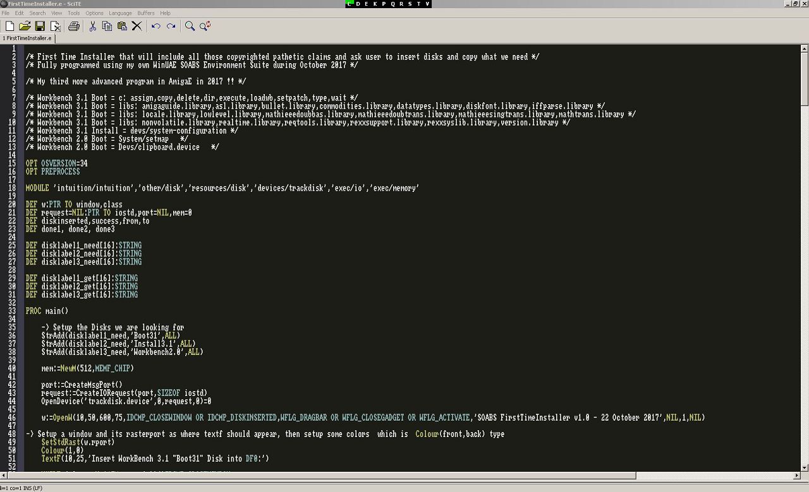Viewport: 809px width, 492px height.
Task: Click the horizontal scrollbar right arrow
Action: 796,476
